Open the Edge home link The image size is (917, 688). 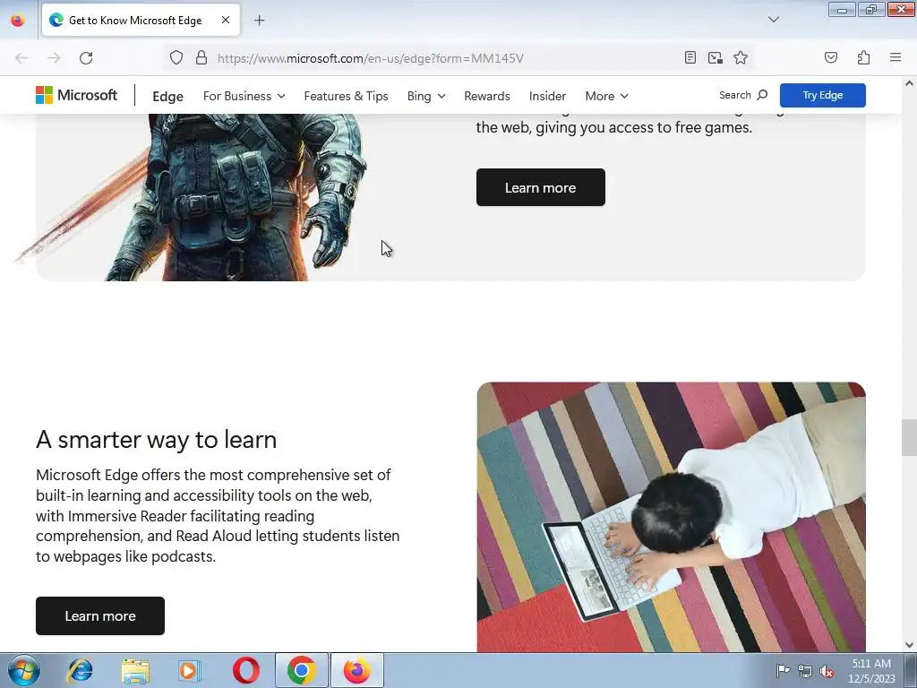167,96
